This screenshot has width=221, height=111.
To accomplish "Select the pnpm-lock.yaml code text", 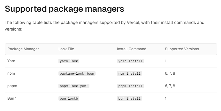I will click(x=74, y=86).
